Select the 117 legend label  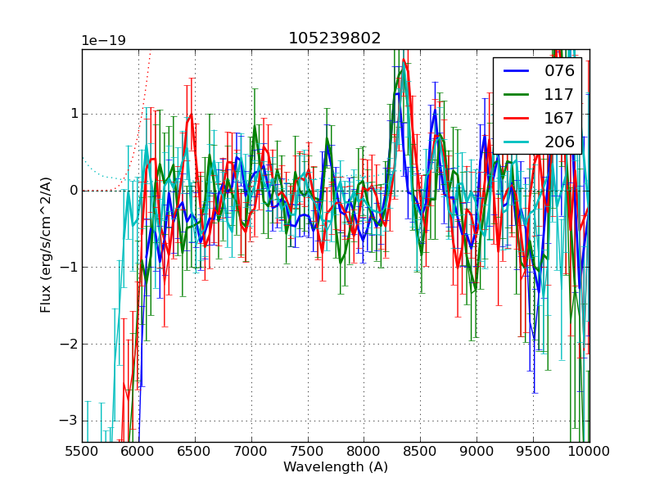point(559,94)
